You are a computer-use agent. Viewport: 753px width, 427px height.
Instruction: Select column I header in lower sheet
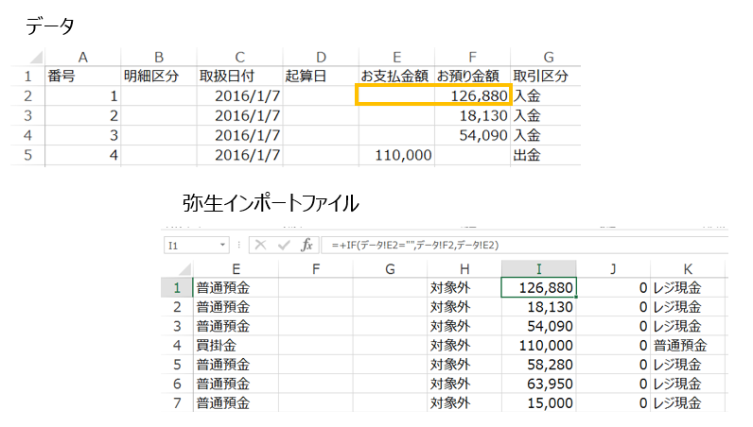(x=539, y=268)
